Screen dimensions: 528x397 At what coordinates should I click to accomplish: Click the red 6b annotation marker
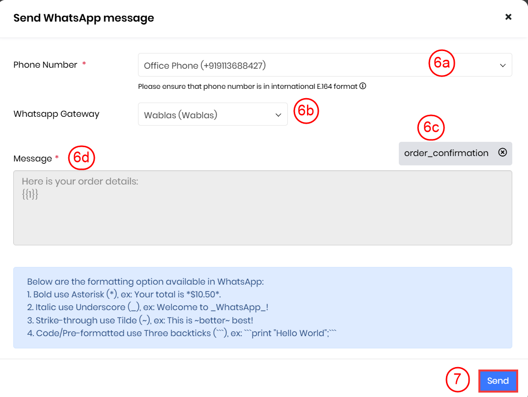[306, 111]
